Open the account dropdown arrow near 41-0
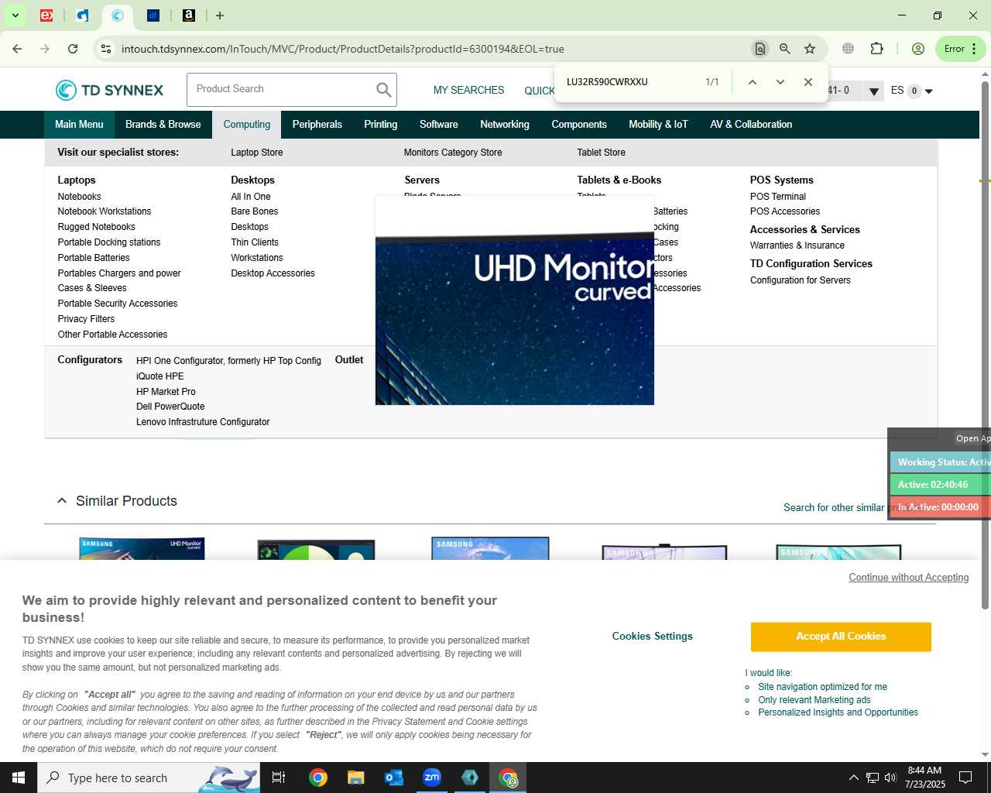The height and width of the screenshot is (793, 991). 873,91
